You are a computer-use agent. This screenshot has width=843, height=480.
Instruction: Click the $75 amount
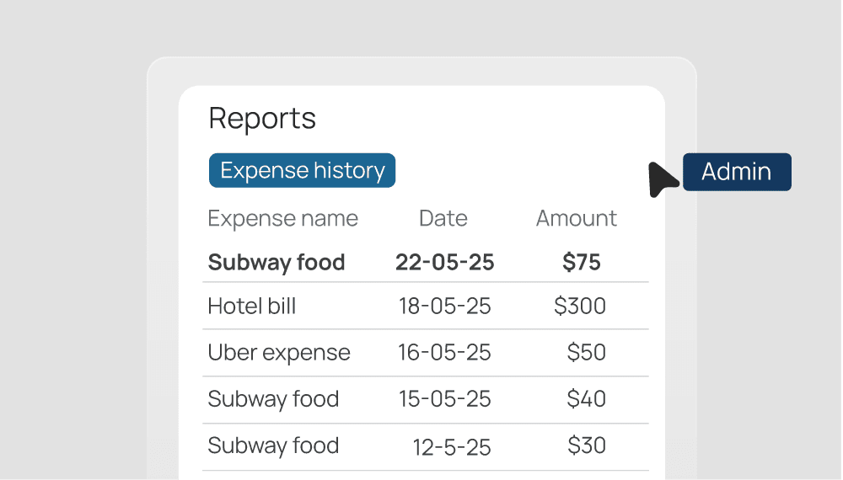tap(582, 263)
